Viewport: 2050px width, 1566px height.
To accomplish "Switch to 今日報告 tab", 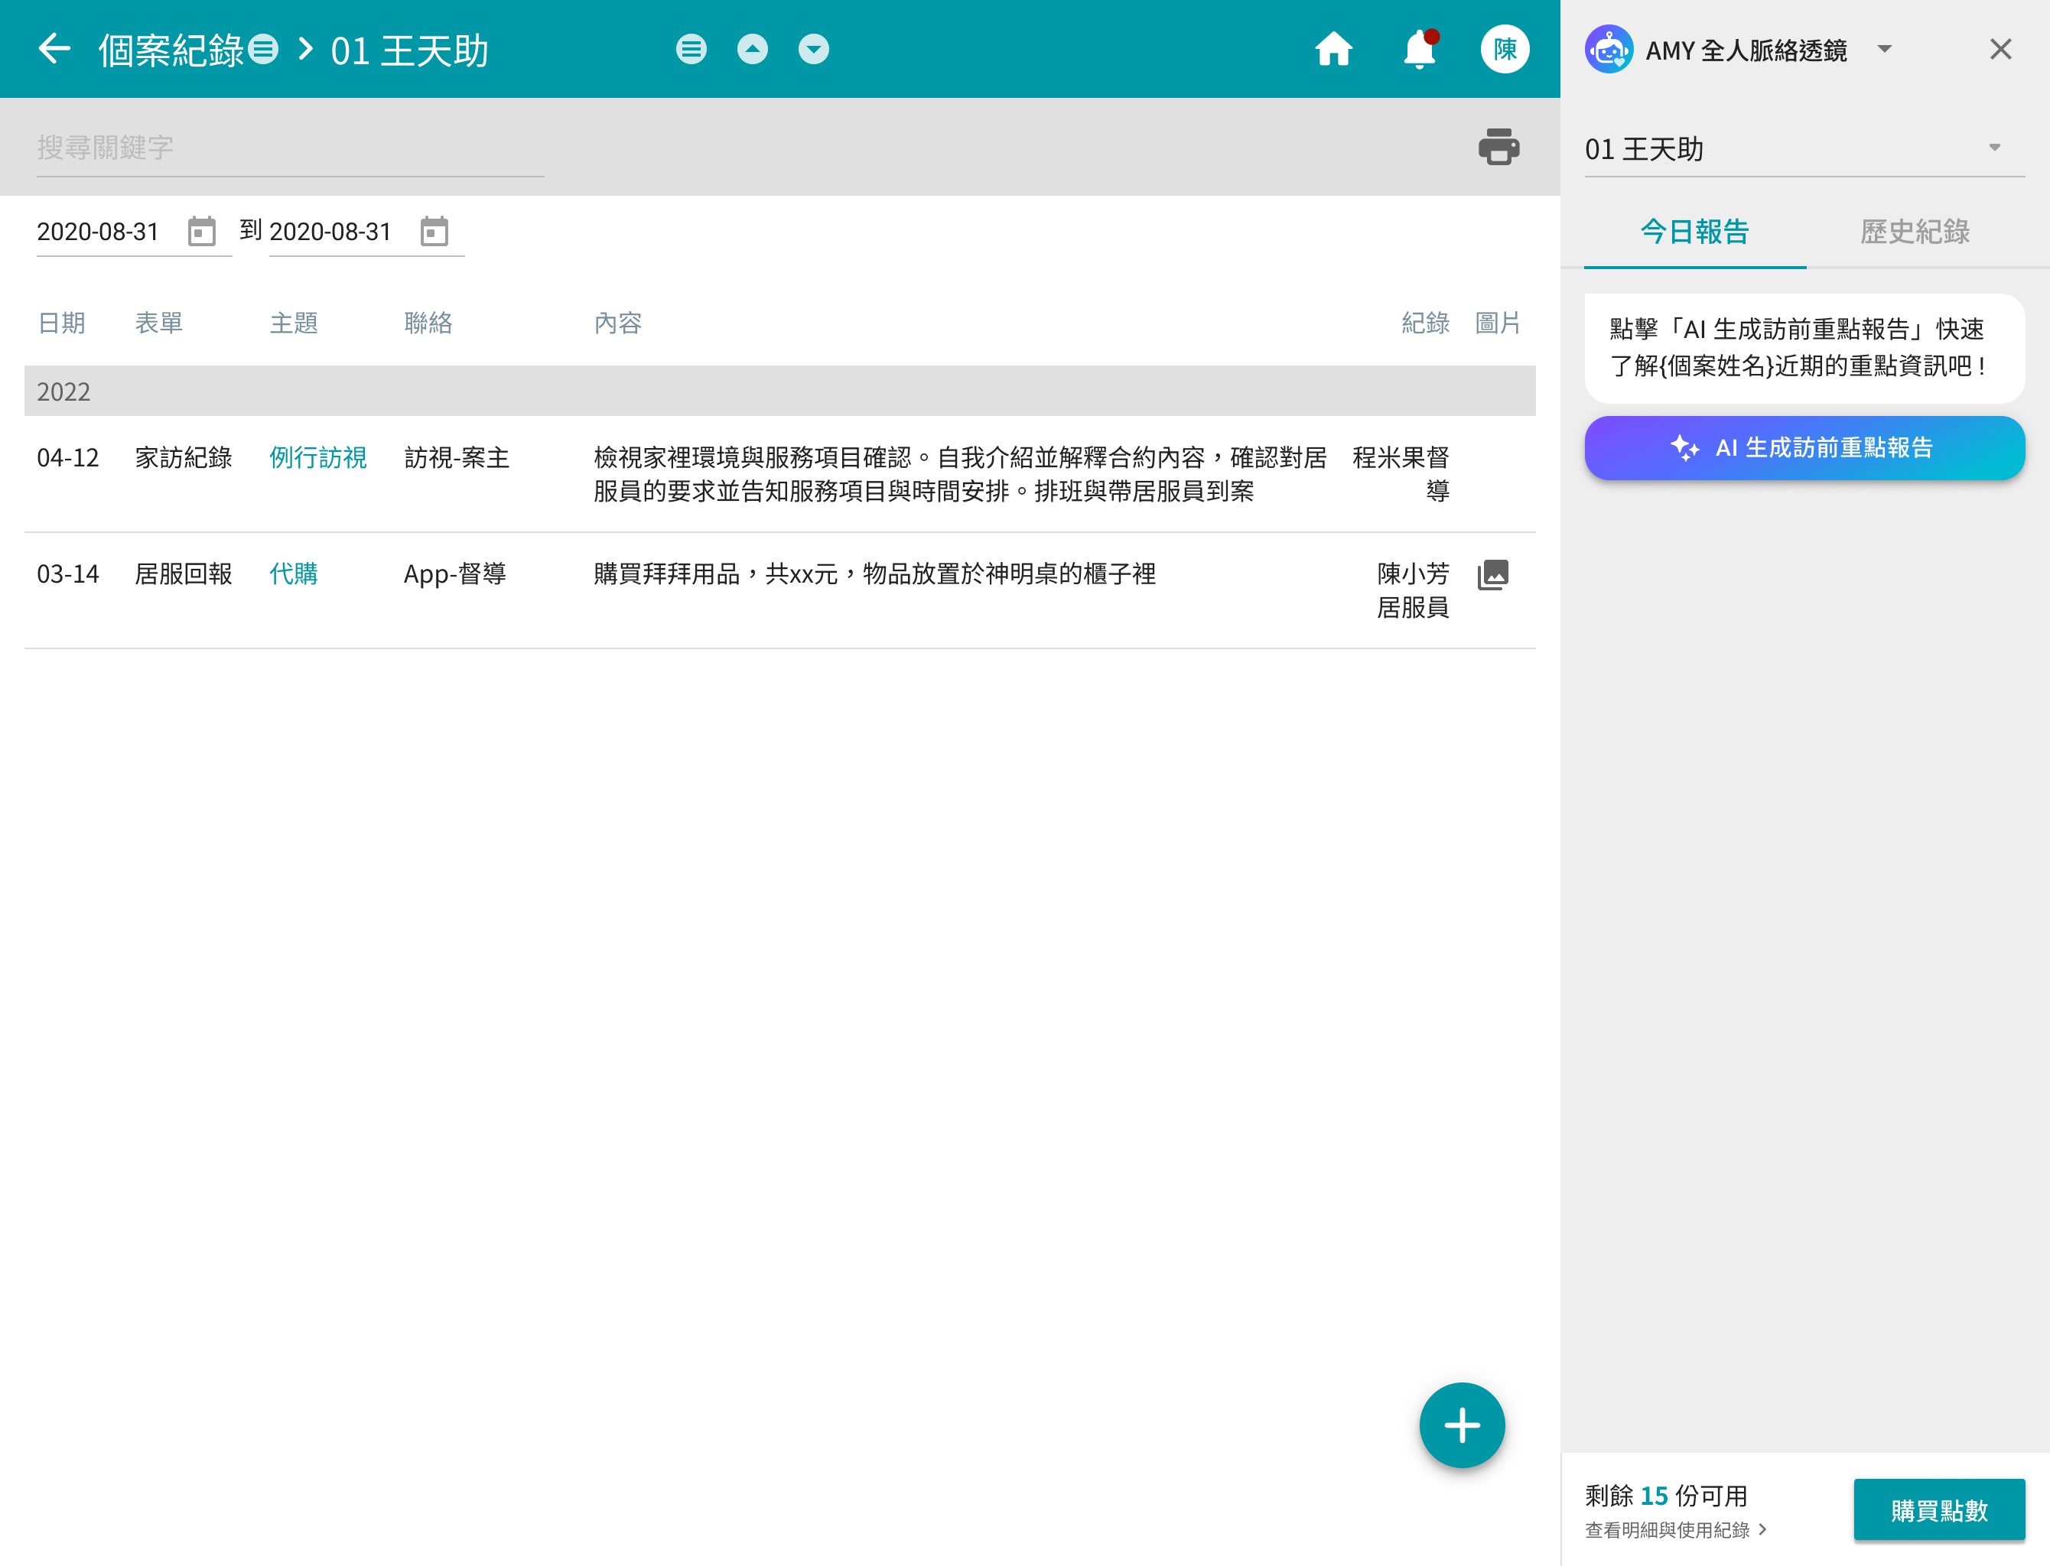I will [1695, 231].
